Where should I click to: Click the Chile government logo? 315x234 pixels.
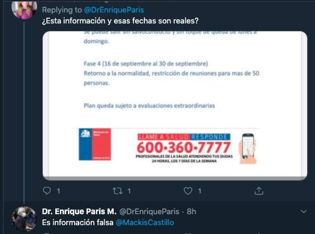(x=95, y=144)
